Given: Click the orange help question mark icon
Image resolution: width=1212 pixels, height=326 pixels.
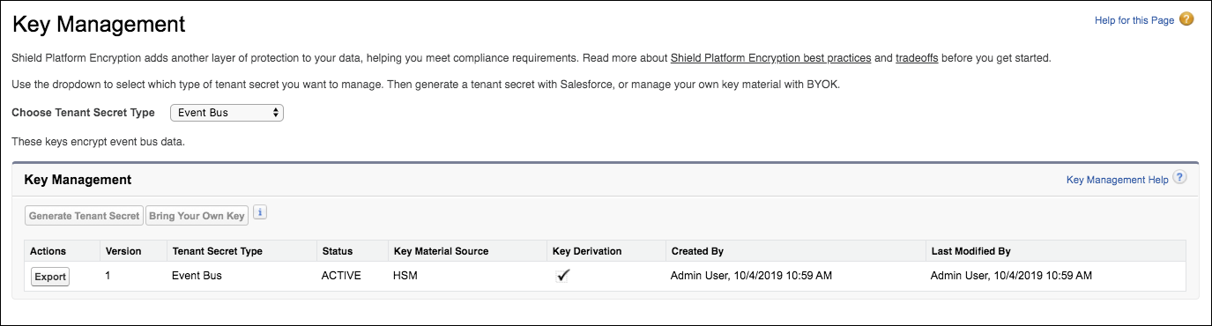Looking at the screenshot, I should 1186,19.
